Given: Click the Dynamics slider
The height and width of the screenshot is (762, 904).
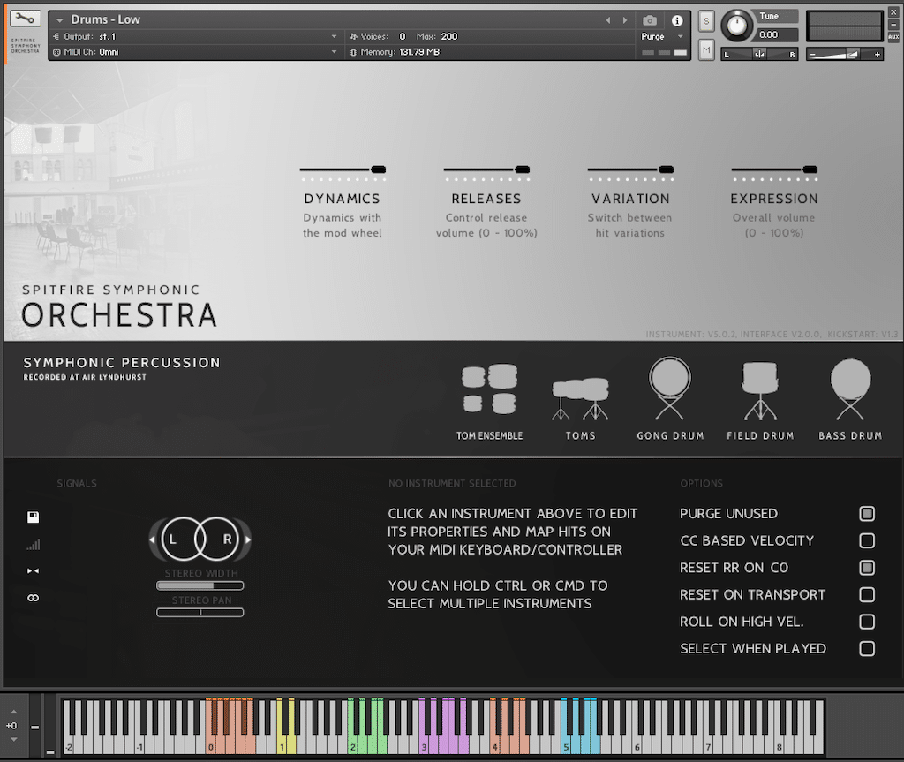Looking at the screenshot, I should pos(343,170).
